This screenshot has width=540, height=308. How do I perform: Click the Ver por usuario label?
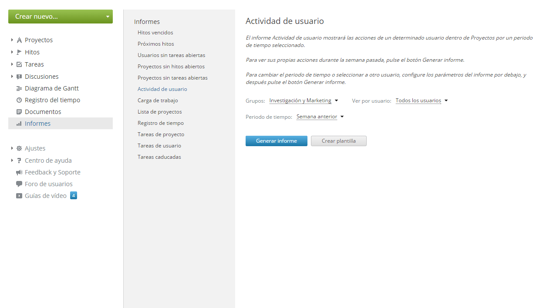point(371,100)
